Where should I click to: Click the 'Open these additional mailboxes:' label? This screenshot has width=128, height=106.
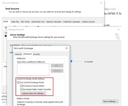(31, 62)
